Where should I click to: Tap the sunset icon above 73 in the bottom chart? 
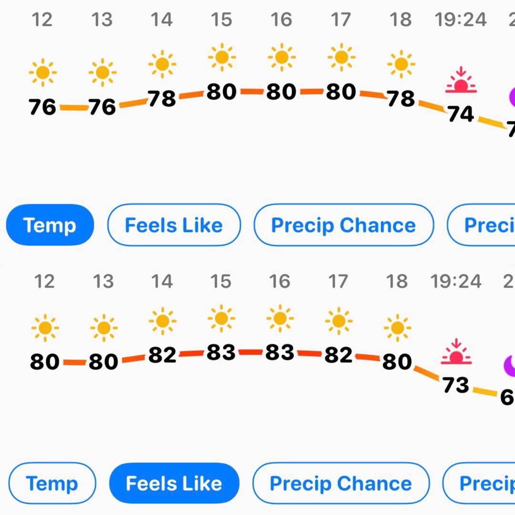pos(456,351)
